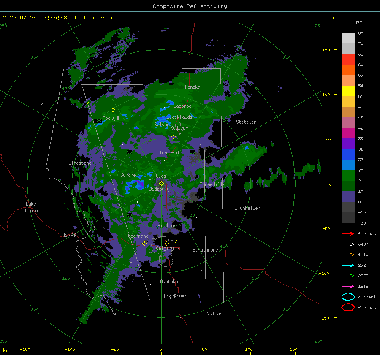The image size is (380, 355).
Task: Click the Didsbury map label
Action: pos(160,189)
